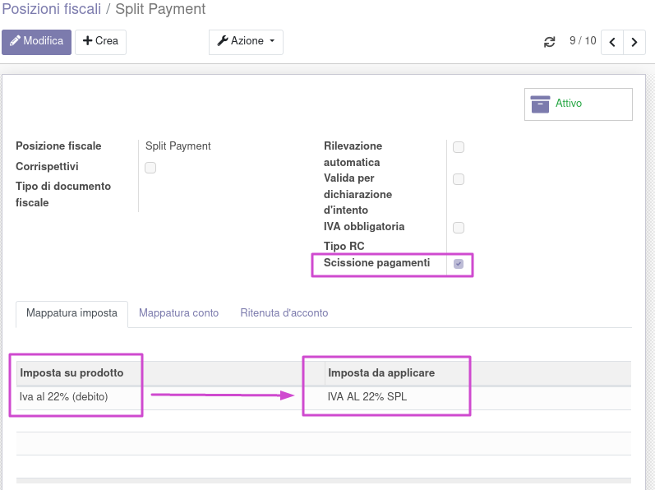Click the archive box icon beside Attivo
Viewport: 655px width, 490px height.
pyautogui.click(x=540, y=104)
